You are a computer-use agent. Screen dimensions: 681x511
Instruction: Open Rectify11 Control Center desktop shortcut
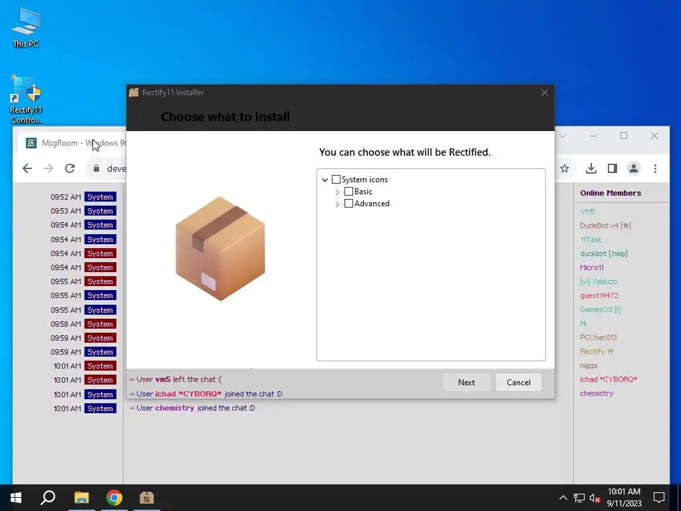(26, 99)
